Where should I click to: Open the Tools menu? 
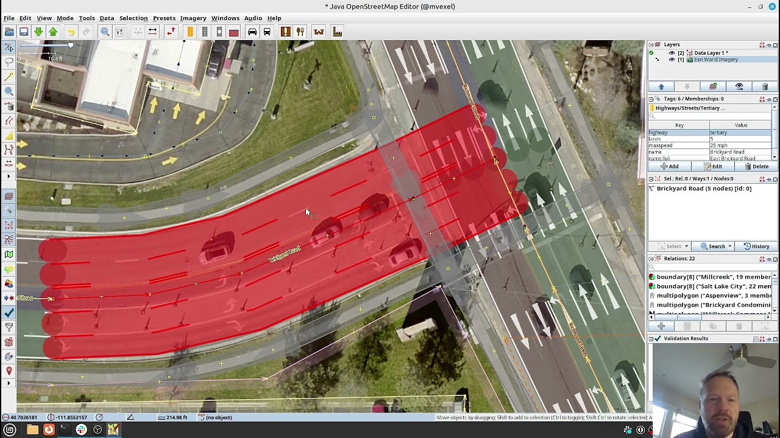pos(87,18)
